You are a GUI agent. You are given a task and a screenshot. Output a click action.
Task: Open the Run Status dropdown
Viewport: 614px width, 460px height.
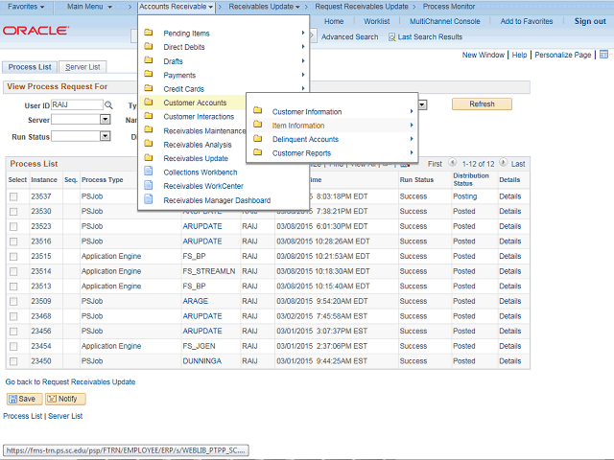click(x=105, y=136)
